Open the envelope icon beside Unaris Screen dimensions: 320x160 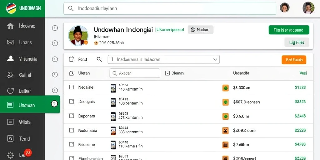click(10, 42)
